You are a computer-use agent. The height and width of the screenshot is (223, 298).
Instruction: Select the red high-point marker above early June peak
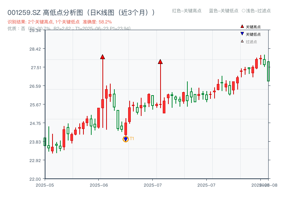click(102, 57)
